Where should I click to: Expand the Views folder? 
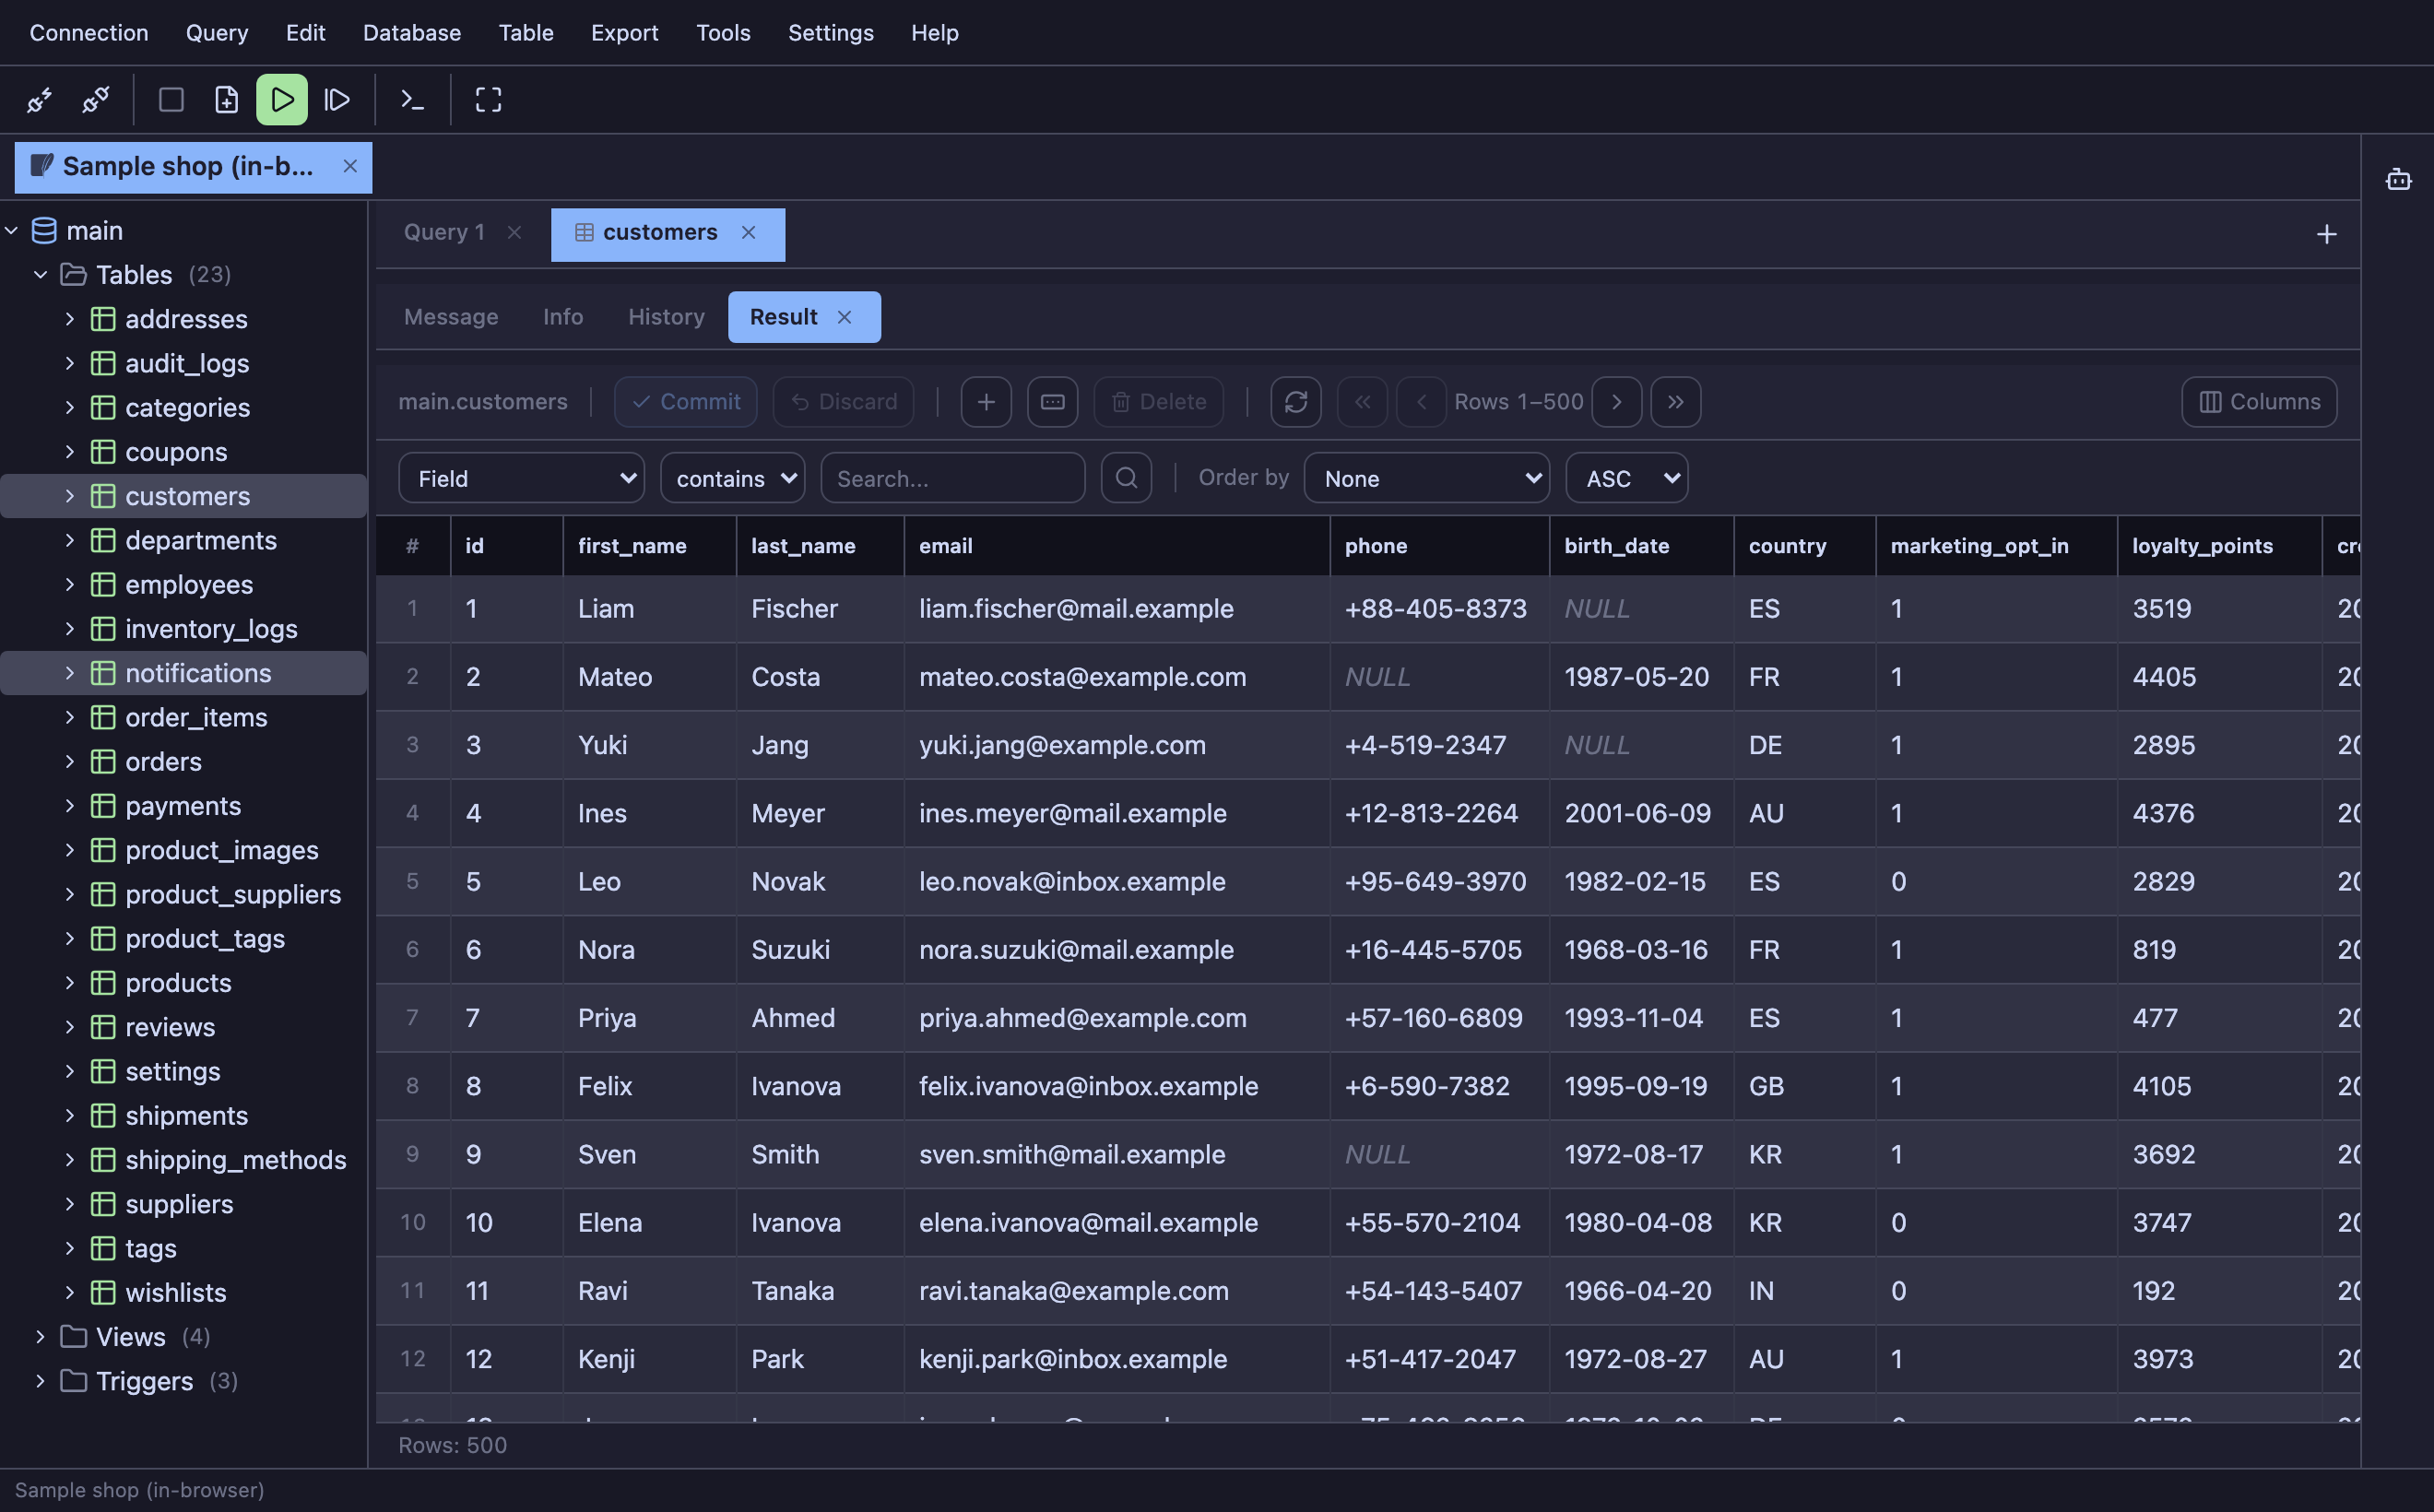coord(40,1337)
